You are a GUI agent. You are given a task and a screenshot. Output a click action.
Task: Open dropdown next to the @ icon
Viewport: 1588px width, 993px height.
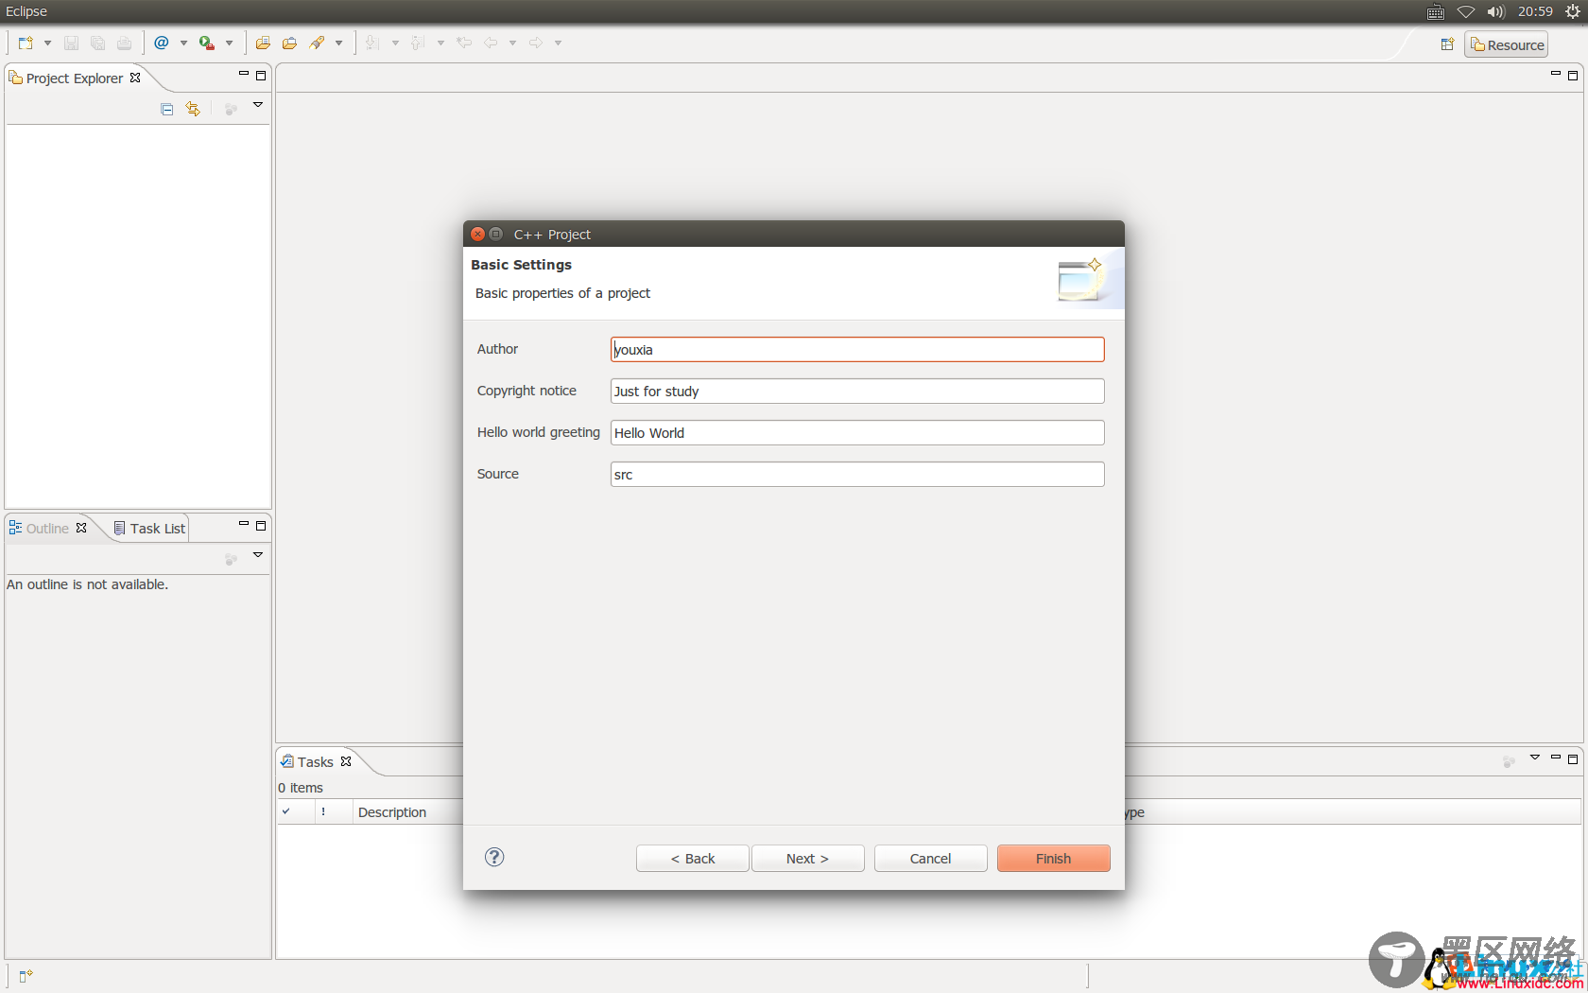click(183, 44)
